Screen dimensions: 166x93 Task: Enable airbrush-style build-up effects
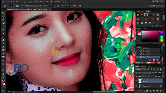tap(75, 6)
